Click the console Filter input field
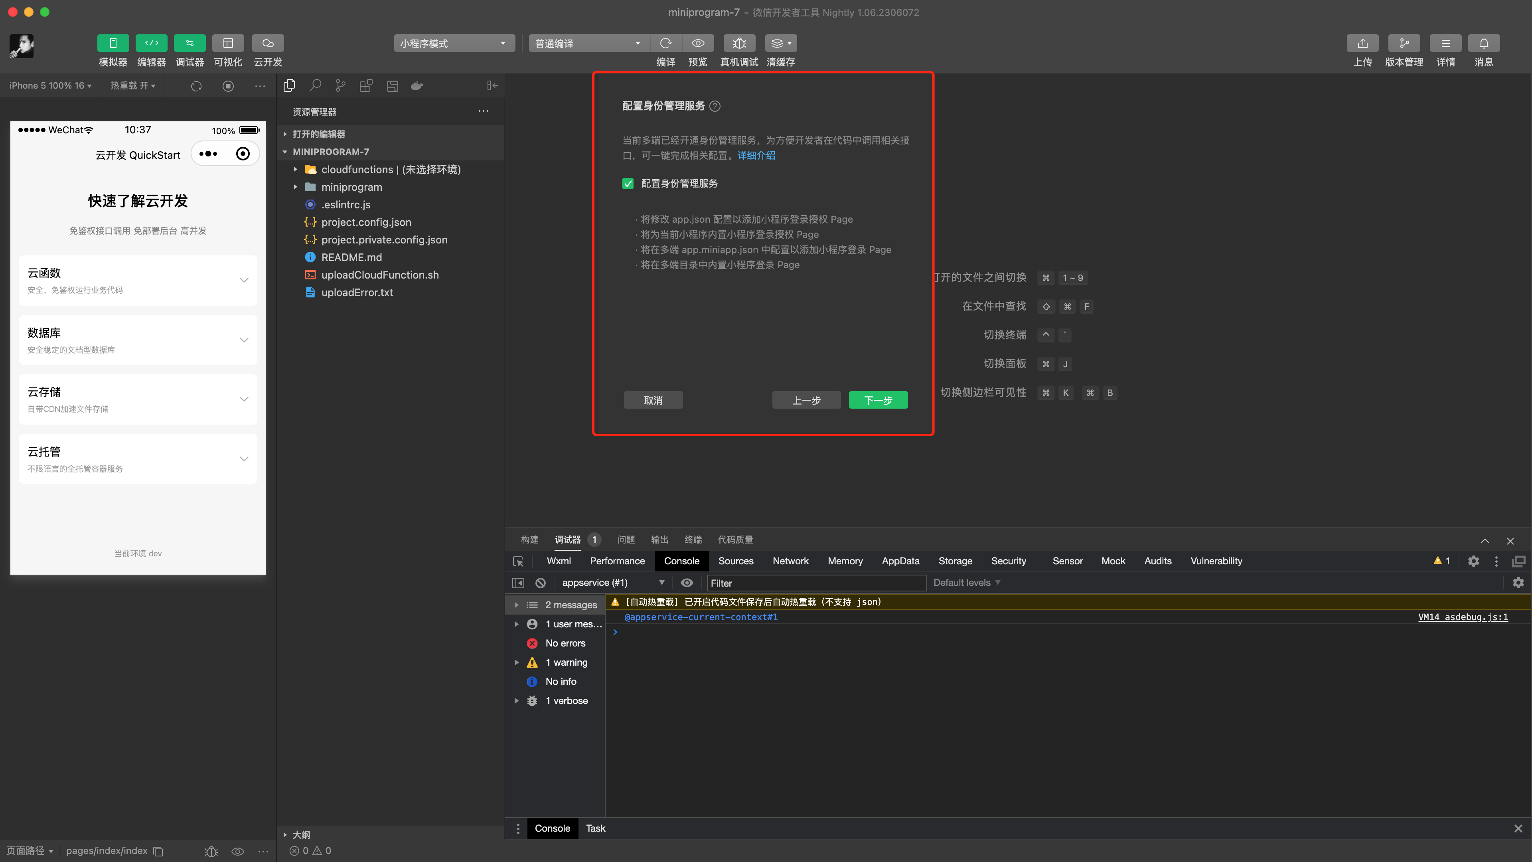 816,583
